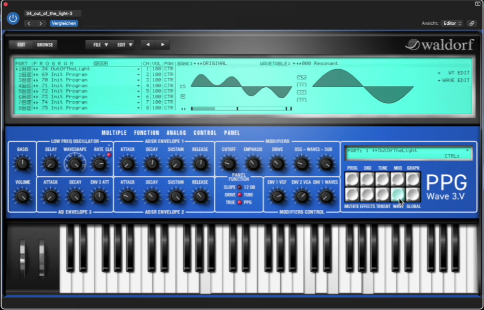The image size is (484, 310).
Task: Toggle DRIVE TUBE LED switch
Action: point(240,195)
